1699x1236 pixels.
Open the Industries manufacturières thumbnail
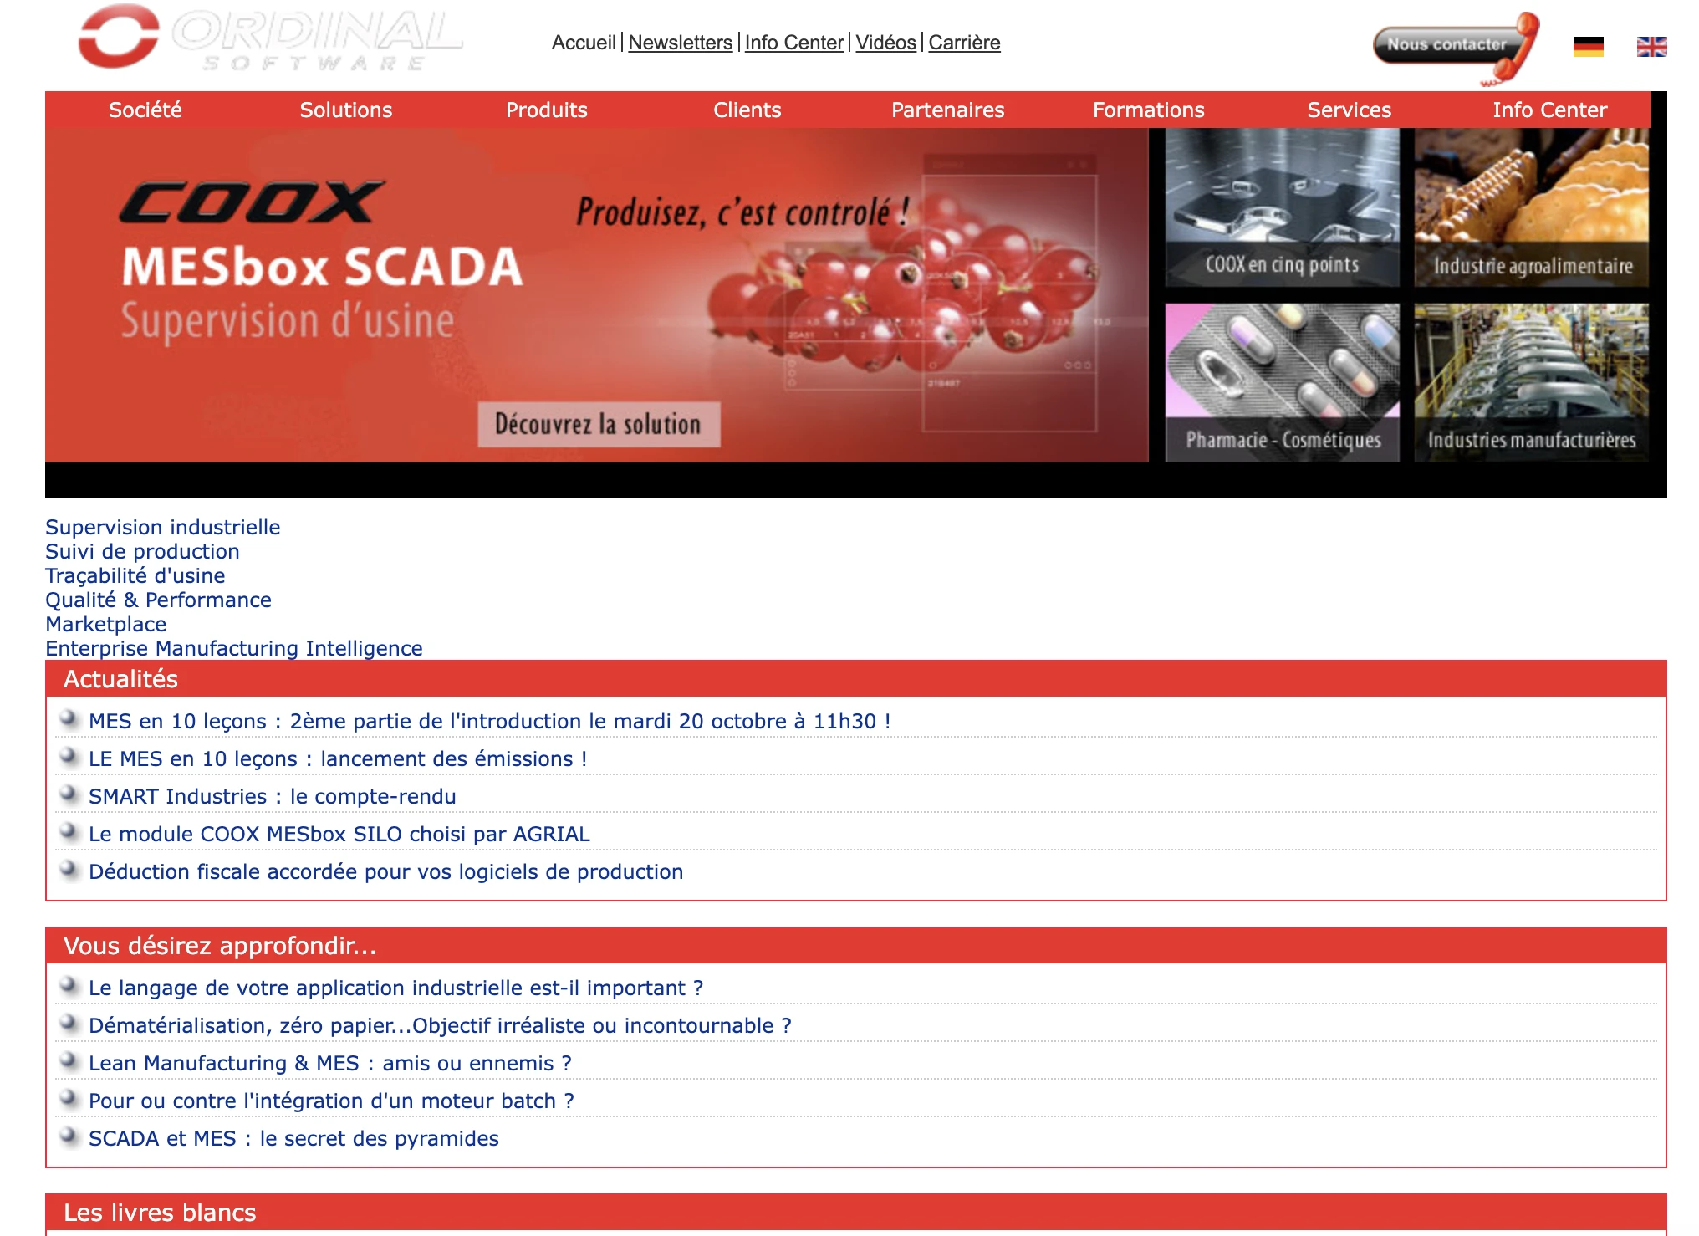(x=1532, y=383)
